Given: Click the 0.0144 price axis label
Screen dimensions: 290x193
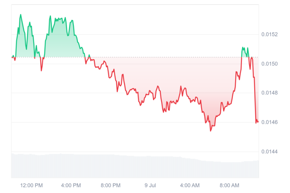Looking at the screenshot, I should tap(269, 152).
